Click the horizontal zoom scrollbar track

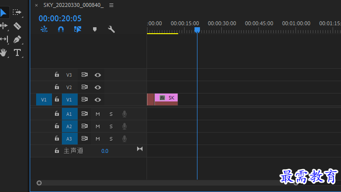167,183
